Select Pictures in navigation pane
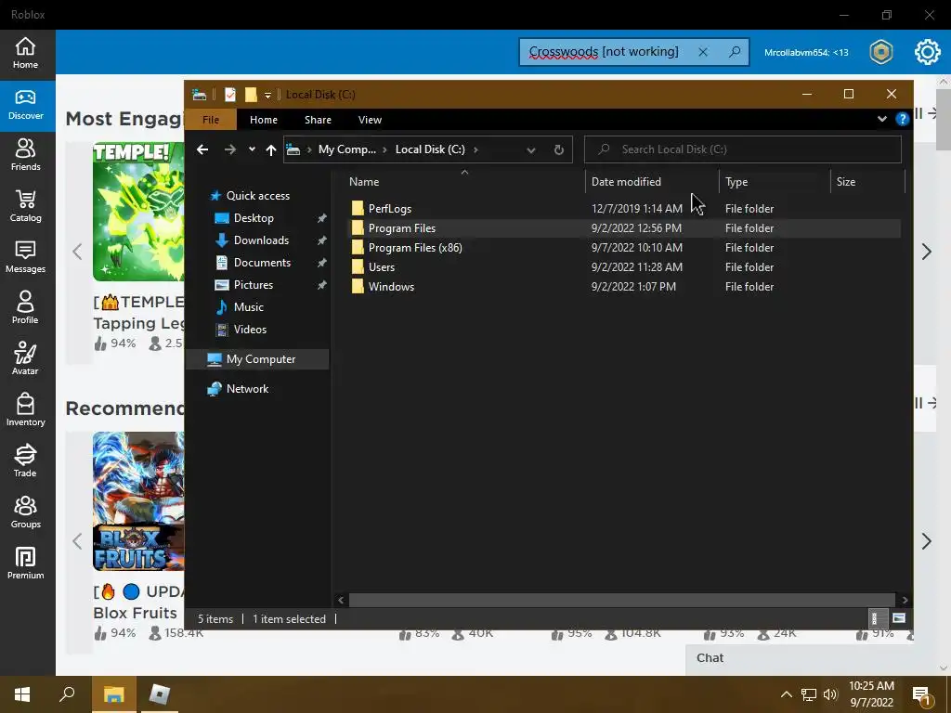The image size is (951, 713). coord(254,284)
